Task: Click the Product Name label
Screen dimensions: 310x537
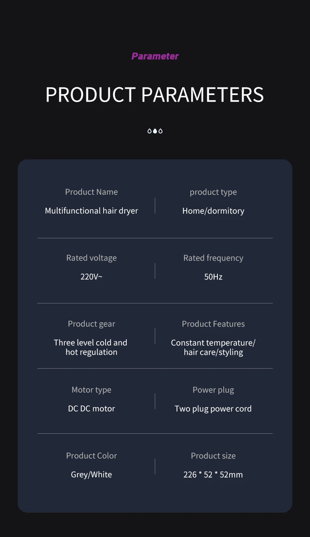Action: click(91, 192)
